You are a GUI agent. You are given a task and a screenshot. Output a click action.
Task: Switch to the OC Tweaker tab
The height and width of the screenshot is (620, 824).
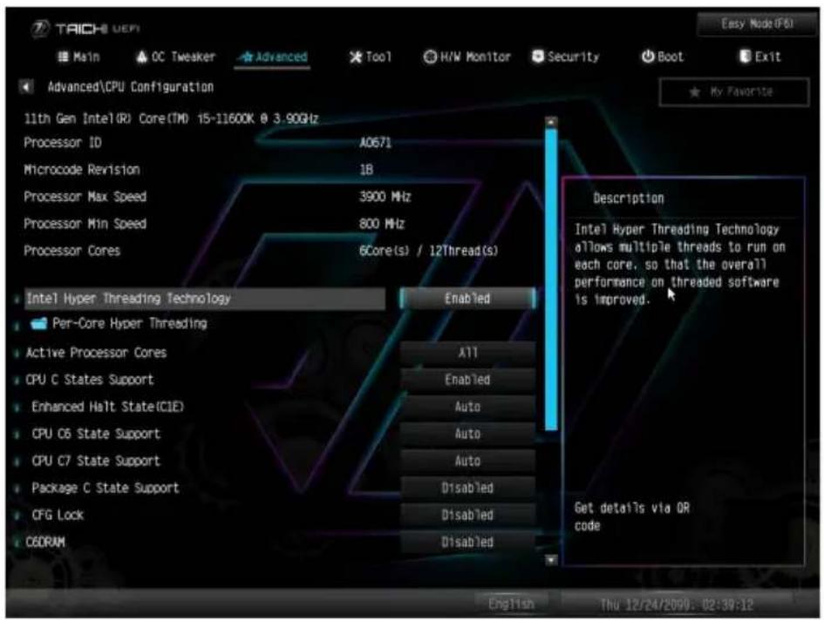click(175, 57)
